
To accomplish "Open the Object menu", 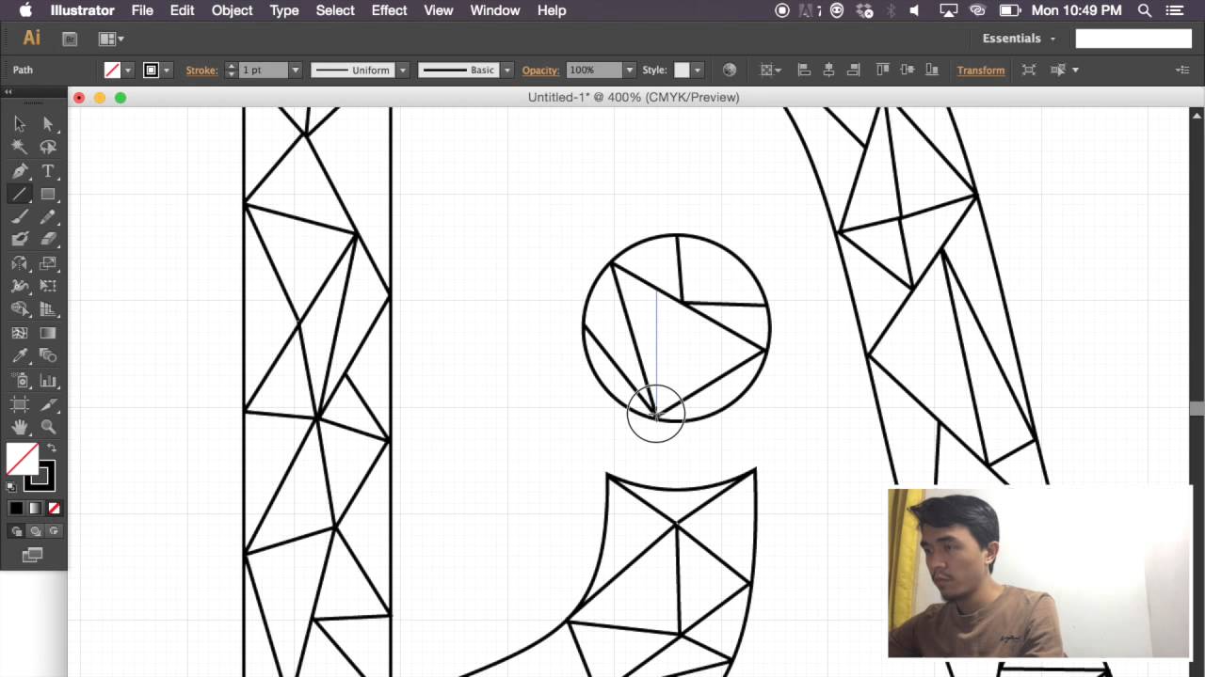I will pyautogui.click(x=232, y=10).
